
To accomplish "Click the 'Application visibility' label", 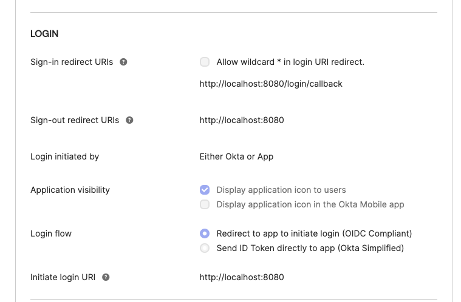I will click(x=70, y=190).
